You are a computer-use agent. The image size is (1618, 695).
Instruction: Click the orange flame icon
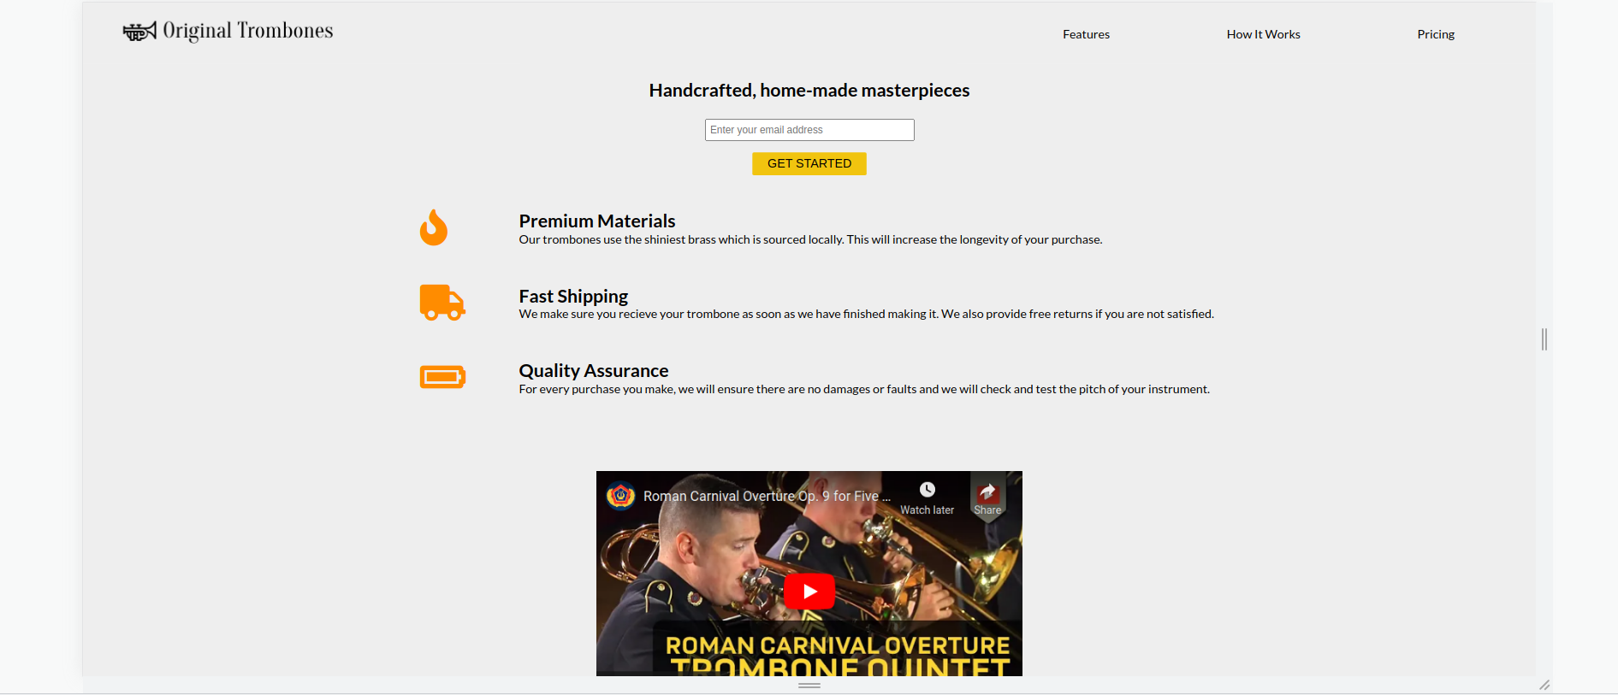[434, 227]
